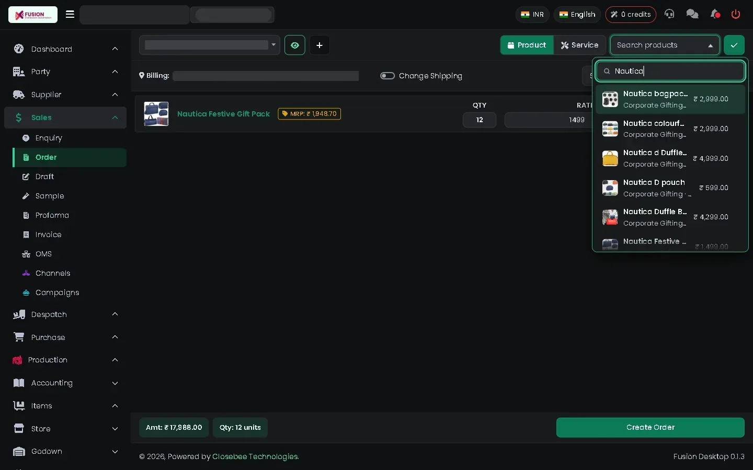Image resolution: width=753 pixels, height=470 pixels.
Task: Open the Campaigns menu item
Action: (x=69, y=292)
